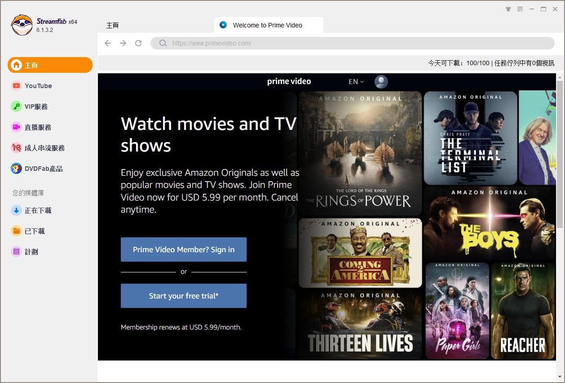Focus the primevideo.com address field
The width and height of the screenshot is (565, 383).
[353, 43]
